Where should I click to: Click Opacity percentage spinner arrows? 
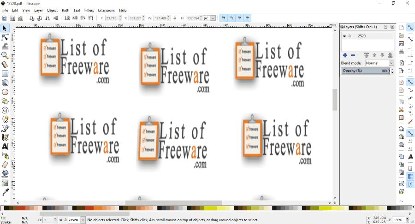click(392, 71)
